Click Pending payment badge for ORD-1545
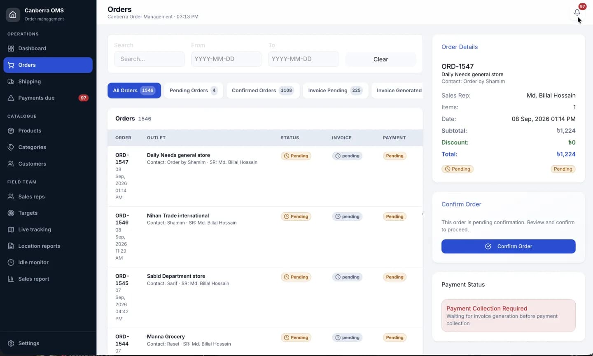Viewport: 593px width, 356px height. [x=395, y=277]
